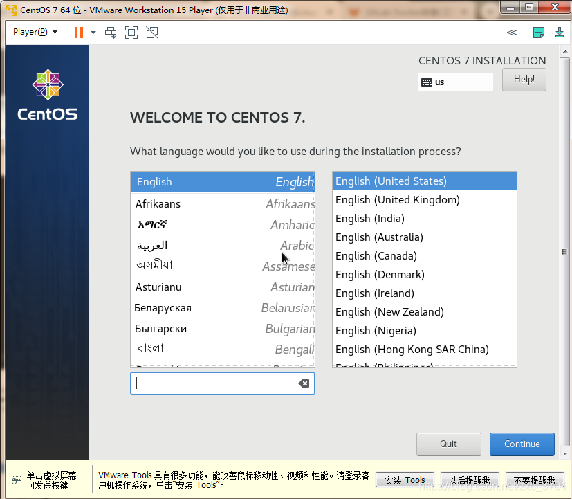This screenshot has width=572, height=499.
Task: Select Bengali language row
Action: 223,349
